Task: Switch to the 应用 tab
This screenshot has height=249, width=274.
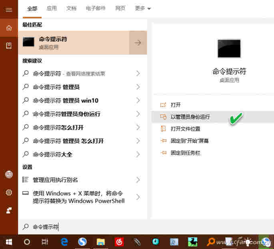Action: [x=52, y=8]
